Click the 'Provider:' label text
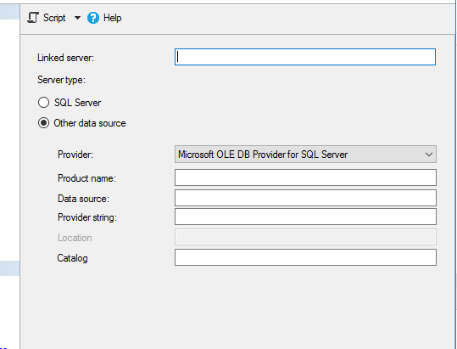This screenshot has height=349, width=457. (x=75, y=155)
